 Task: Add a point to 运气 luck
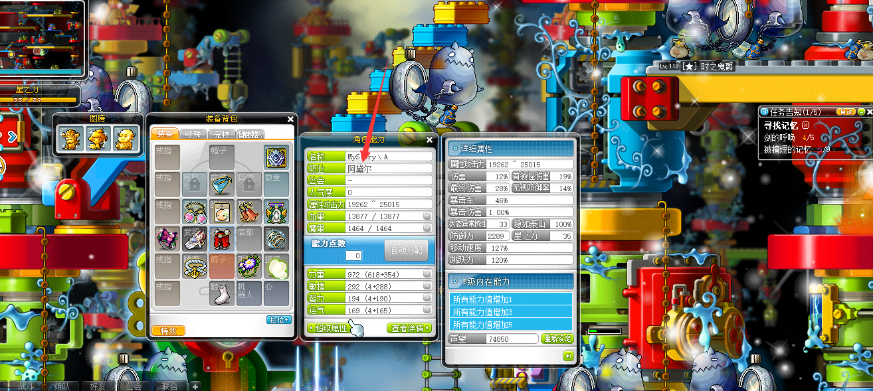tap(427, 310)
